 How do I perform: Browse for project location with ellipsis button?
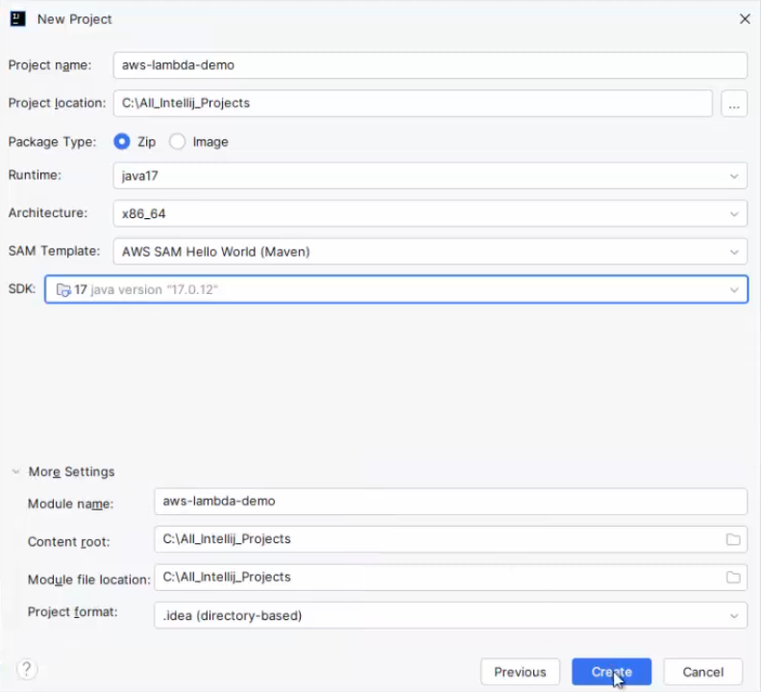pyautogui.click(x=734, y=104)
